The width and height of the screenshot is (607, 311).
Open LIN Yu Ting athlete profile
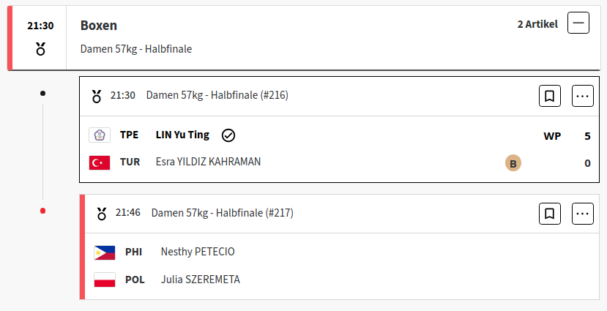(x=182, y=135)
